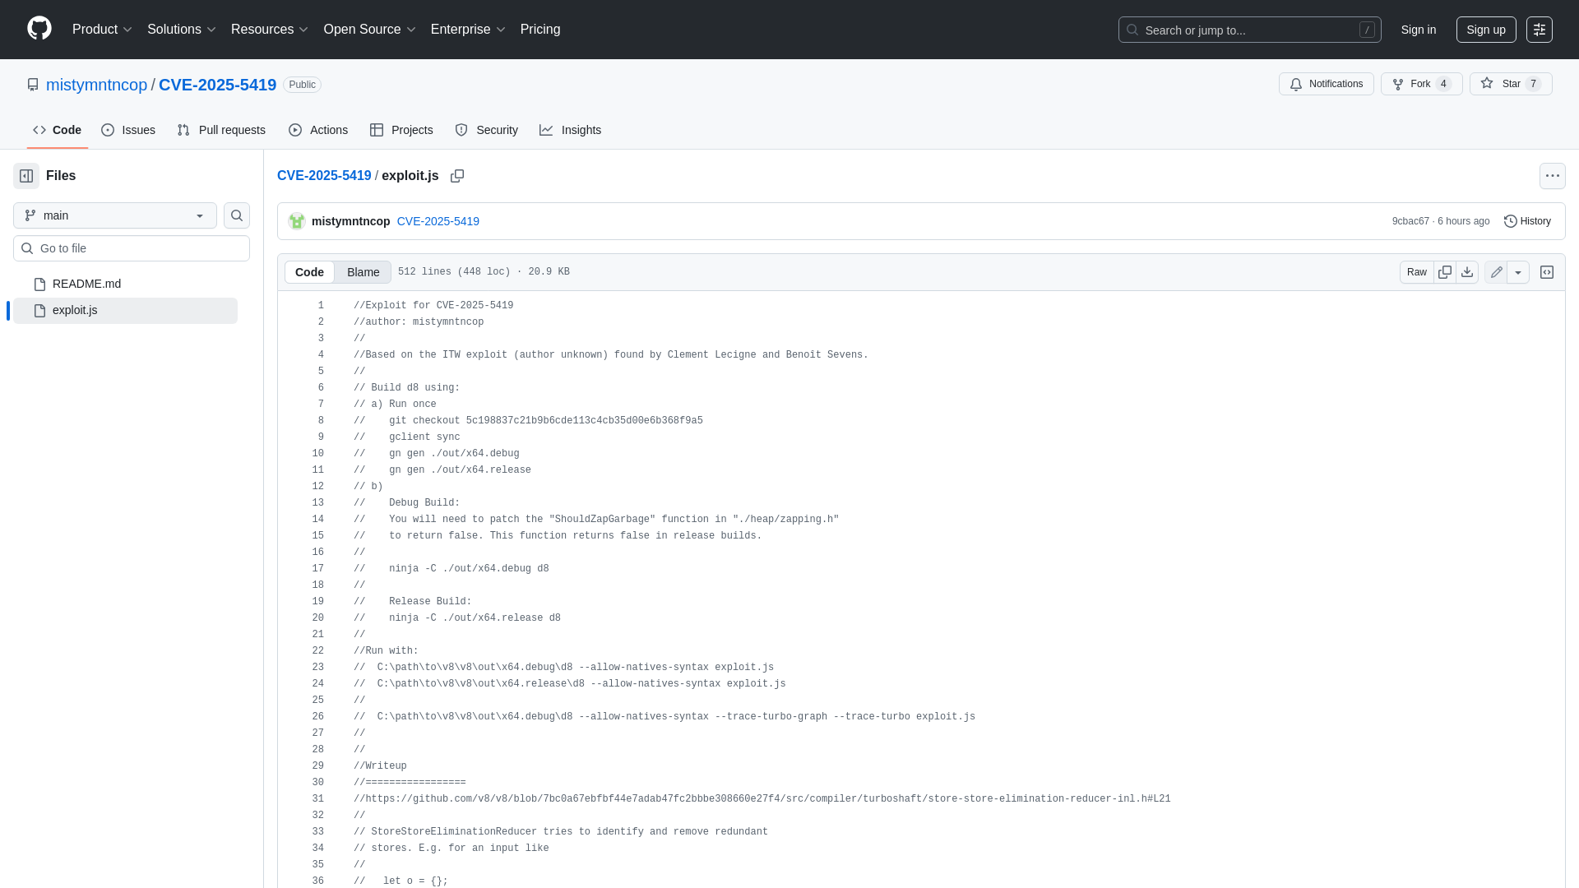This screenshot has width=1579, height=888.
Task: Click the "//author: mistymntncop" code line
Action: pyautogui.click(x=419, y=322)
